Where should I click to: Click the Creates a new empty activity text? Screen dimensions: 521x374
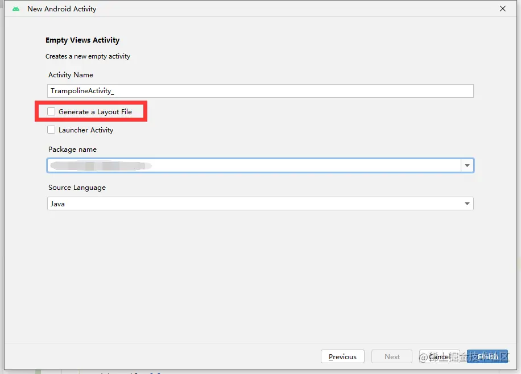[x=88, y=56]
